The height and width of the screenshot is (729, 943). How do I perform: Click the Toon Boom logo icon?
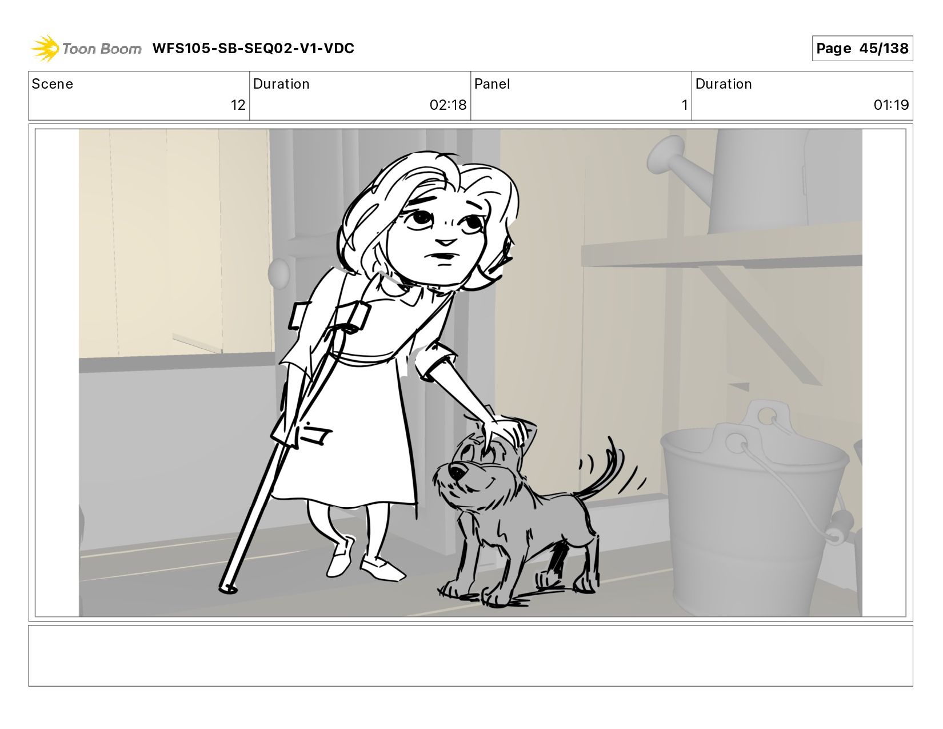(45, 48)
